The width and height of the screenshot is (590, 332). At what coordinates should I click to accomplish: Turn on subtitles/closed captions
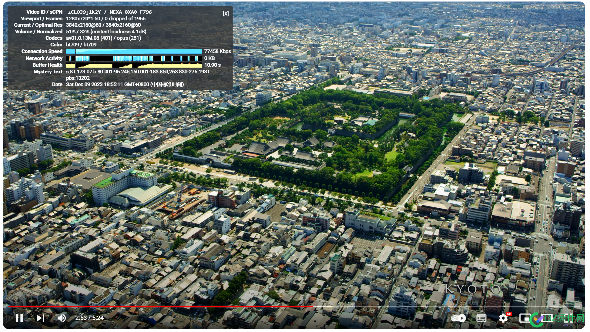pyautogui.click(x=481, y=318)
